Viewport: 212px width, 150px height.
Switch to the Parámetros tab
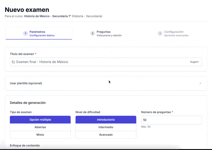[x=39, y=33]
